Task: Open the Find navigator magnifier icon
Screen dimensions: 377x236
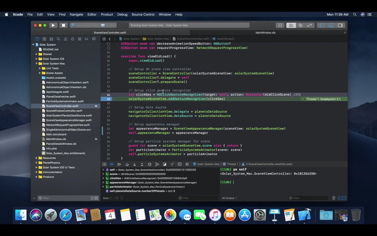Action: (x=58, y=39)
